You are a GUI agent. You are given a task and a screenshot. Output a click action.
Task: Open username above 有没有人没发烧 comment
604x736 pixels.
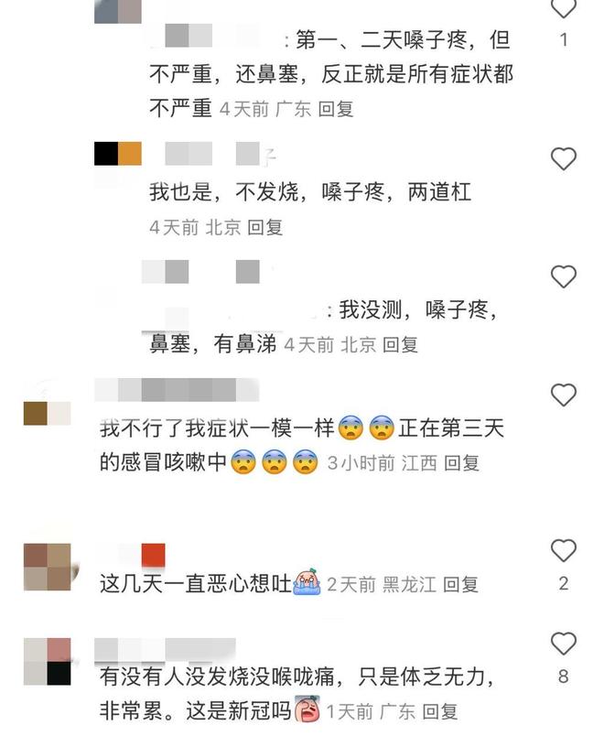tap(166, 650)
